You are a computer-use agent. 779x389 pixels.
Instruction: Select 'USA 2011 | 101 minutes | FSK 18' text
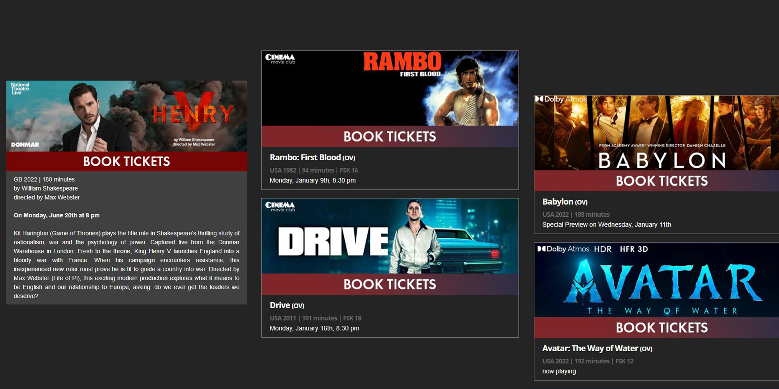coord(315,318)
